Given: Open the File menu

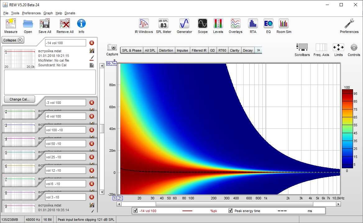Looking at the screenshot, I should (x=6, y=13).
